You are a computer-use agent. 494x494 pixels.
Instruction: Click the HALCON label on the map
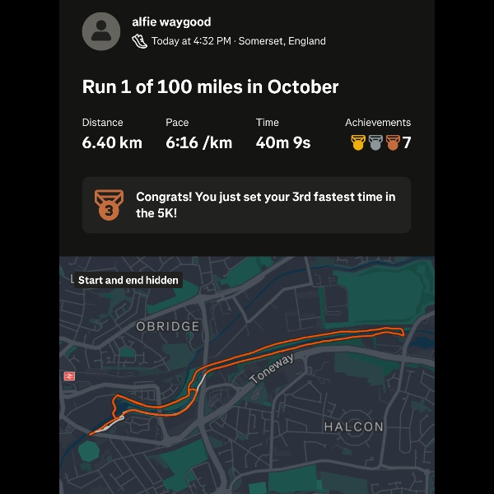(353, 426)
